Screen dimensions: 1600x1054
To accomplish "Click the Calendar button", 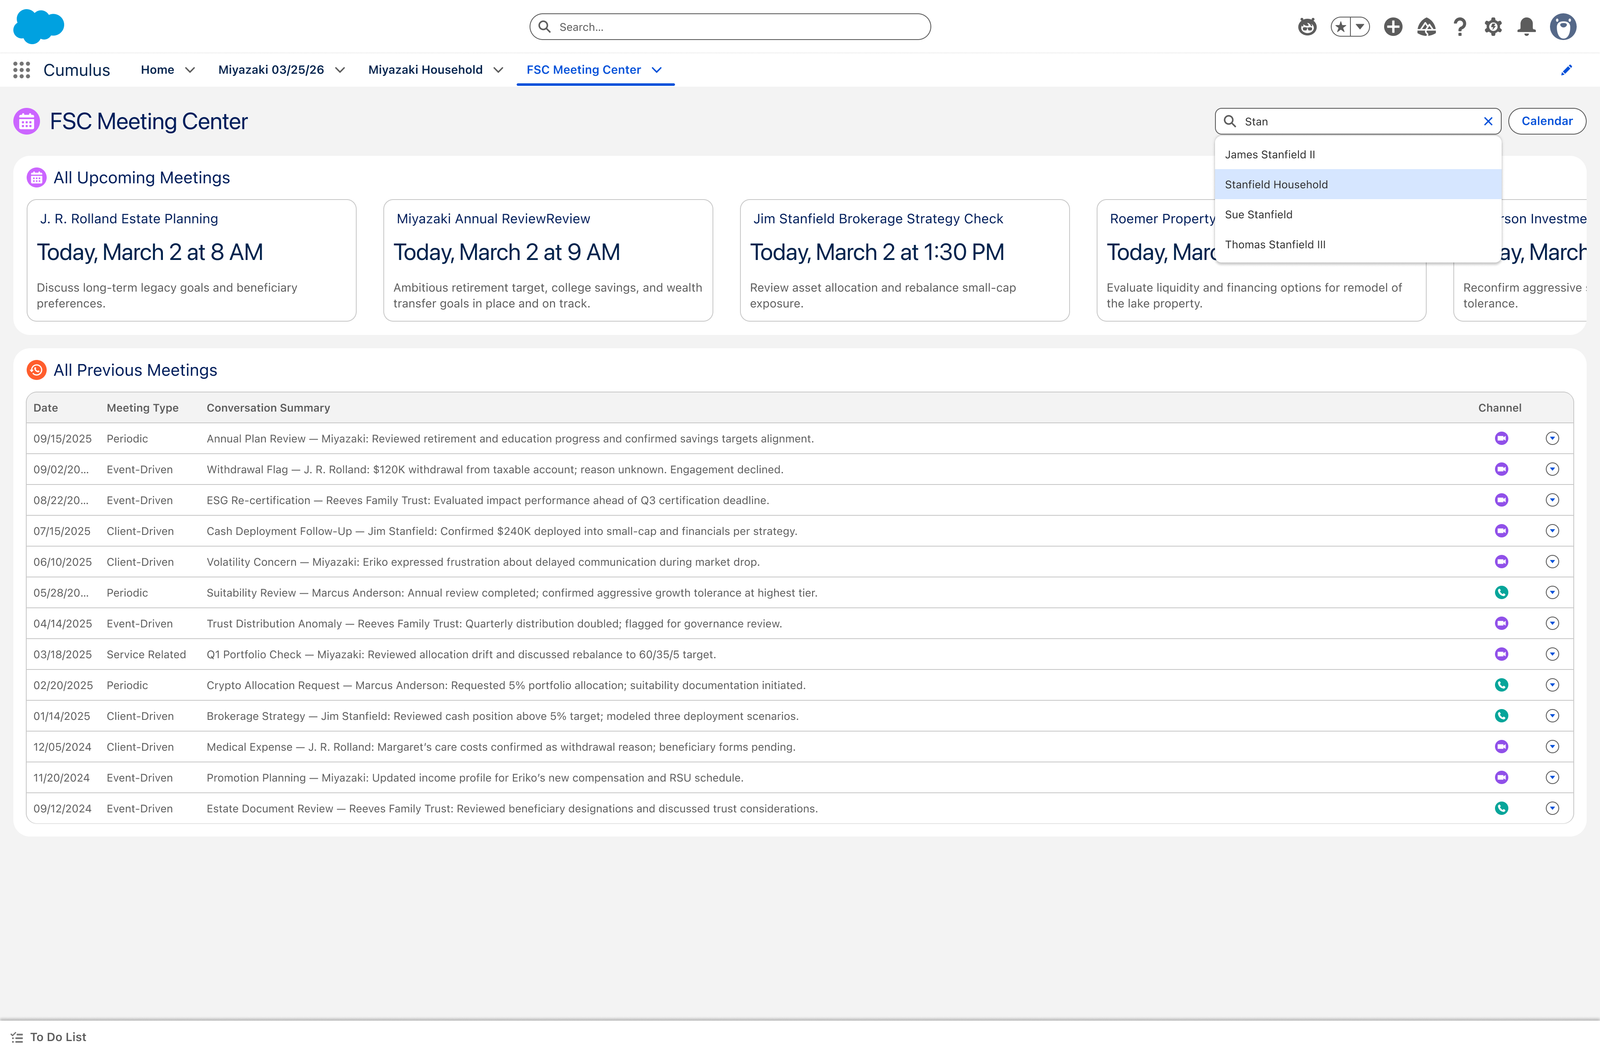I will [x=1546, y=121].
